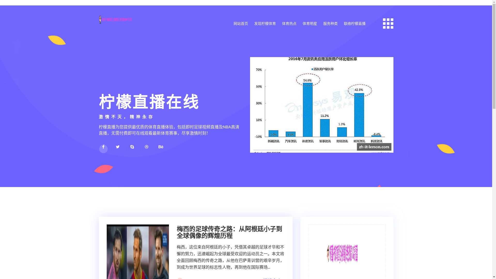Click the Messi article thumbnail image

pyautogui.click(x=138, y=252)
